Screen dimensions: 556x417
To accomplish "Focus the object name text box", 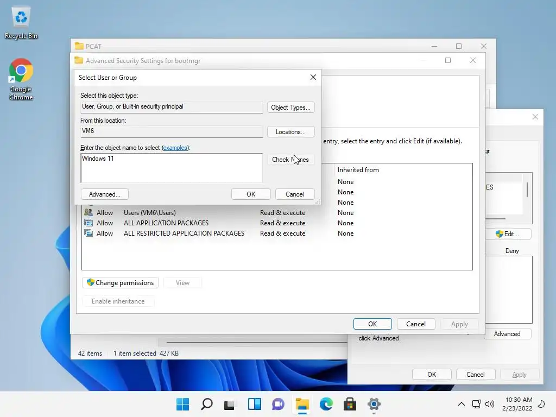I will [x=172, y=168].
